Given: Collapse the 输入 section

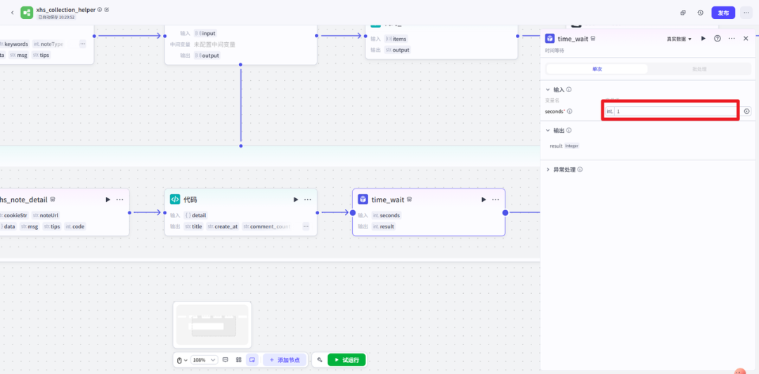Looking at the screenshot, I should [549, 90].
